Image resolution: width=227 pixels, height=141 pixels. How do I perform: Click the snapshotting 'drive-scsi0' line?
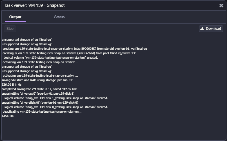coord(38,94)
